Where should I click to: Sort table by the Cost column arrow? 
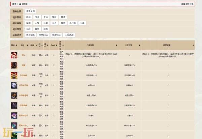coord(57,45)
